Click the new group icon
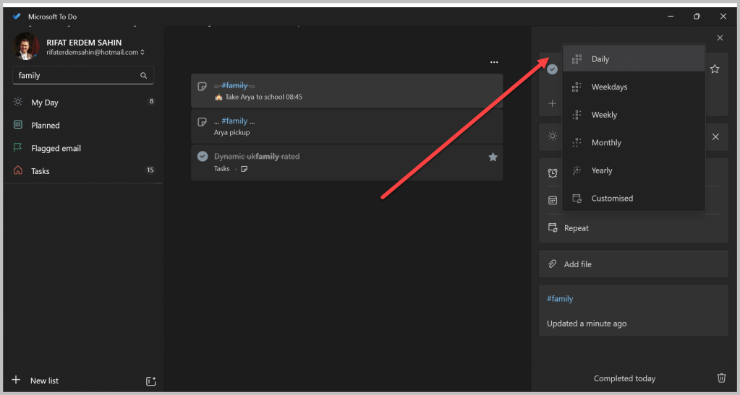The width and height of the screenshot is (740, 395). pos(150,381)
